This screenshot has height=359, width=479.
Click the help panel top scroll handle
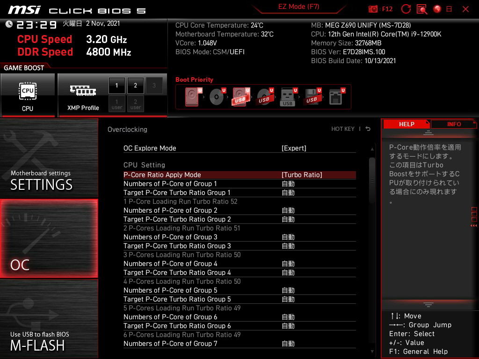point(428,132)
